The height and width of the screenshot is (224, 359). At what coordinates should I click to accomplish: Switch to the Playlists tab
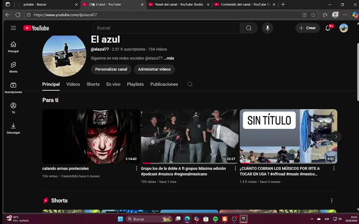click(x=135, y=84)
